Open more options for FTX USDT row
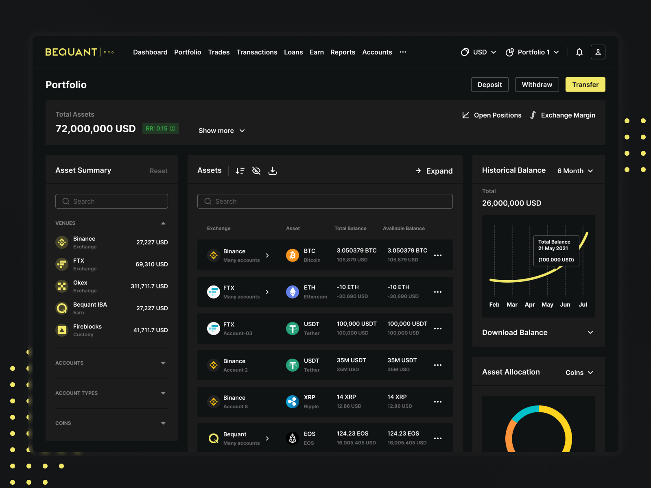This screenshot has width=651, height=488. [x=438, y=329]
